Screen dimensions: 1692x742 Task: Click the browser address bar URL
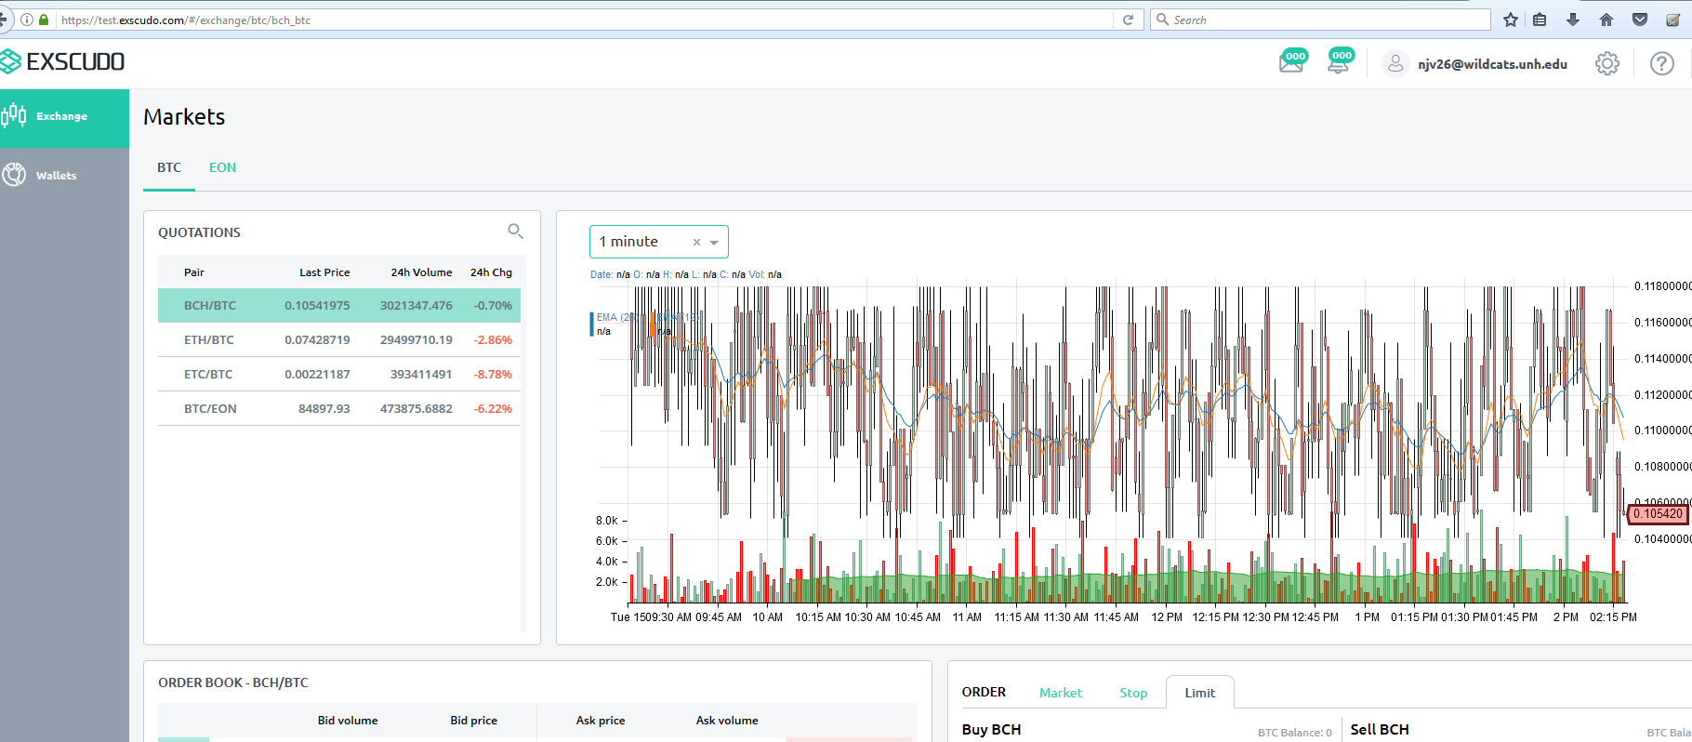(x=185, y=20)
